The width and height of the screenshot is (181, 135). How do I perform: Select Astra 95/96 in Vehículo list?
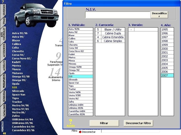[x=81, y=29]
